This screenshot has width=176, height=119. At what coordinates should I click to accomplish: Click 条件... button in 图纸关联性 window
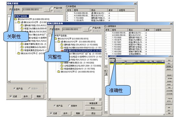27,96
